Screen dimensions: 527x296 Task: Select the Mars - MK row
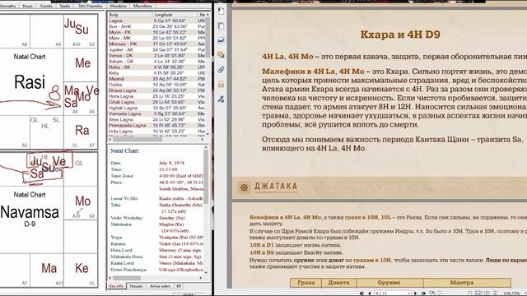click(x=156, y=38)
